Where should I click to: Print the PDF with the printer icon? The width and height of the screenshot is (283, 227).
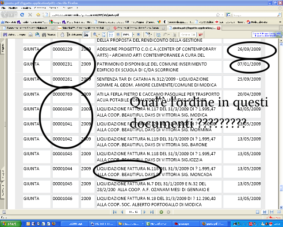31,35
